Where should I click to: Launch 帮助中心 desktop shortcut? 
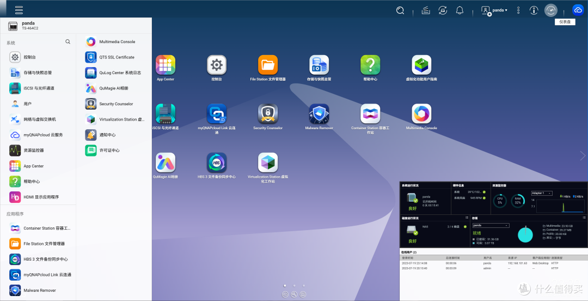click(x=370, y=65)
